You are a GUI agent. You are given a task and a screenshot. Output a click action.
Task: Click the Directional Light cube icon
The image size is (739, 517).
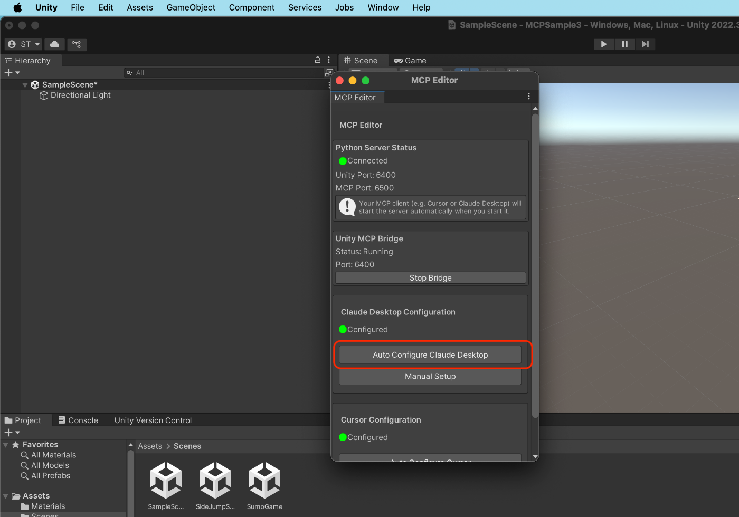[44, 95]
